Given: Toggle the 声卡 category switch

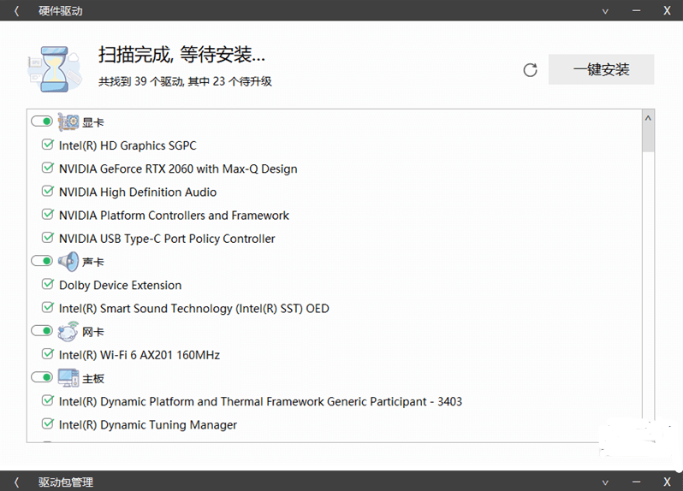Looking at the screenshot, I should tap(42, 261).
